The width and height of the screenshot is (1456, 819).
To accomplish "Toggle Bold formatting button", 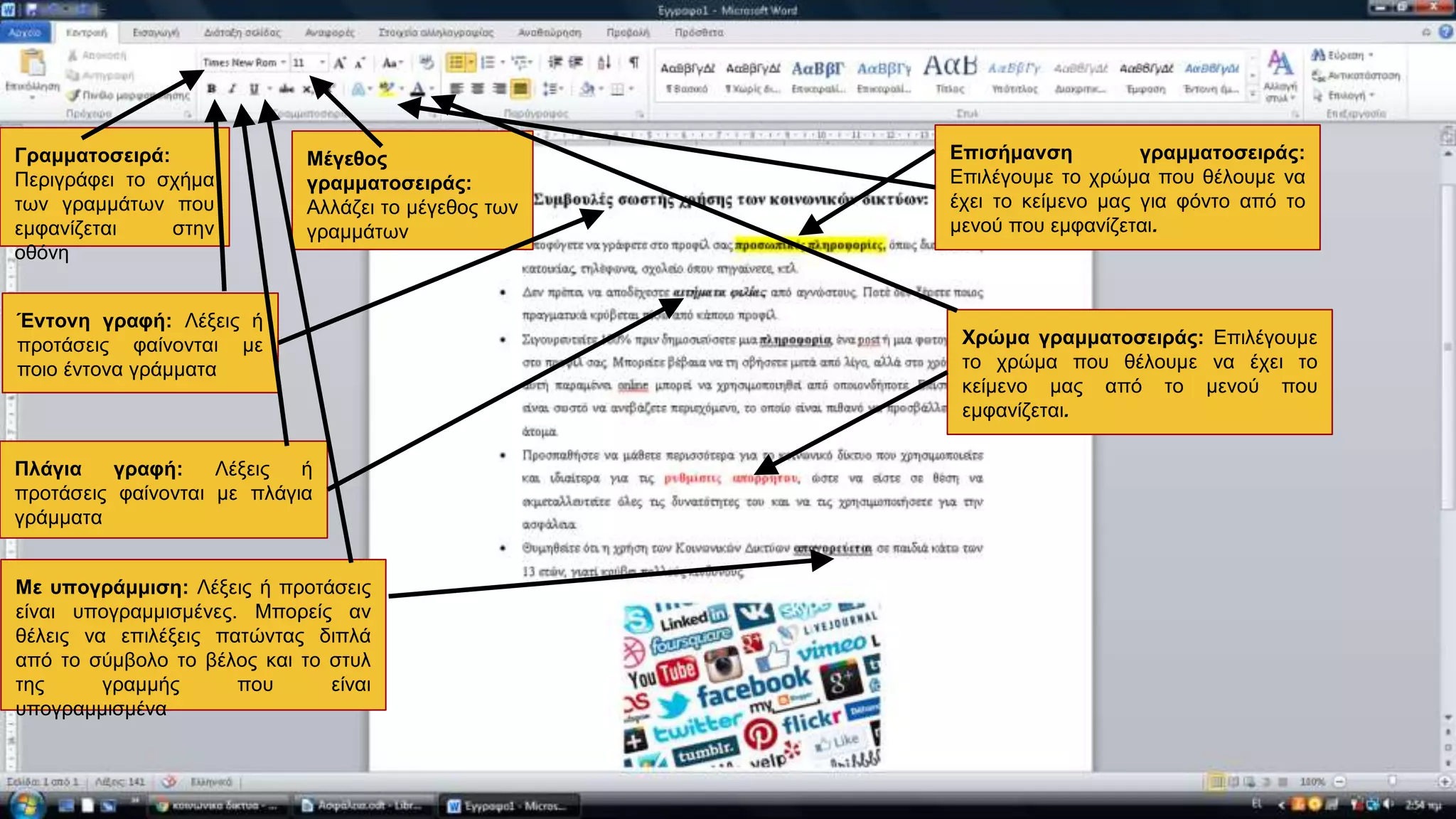I will [211, 89].
